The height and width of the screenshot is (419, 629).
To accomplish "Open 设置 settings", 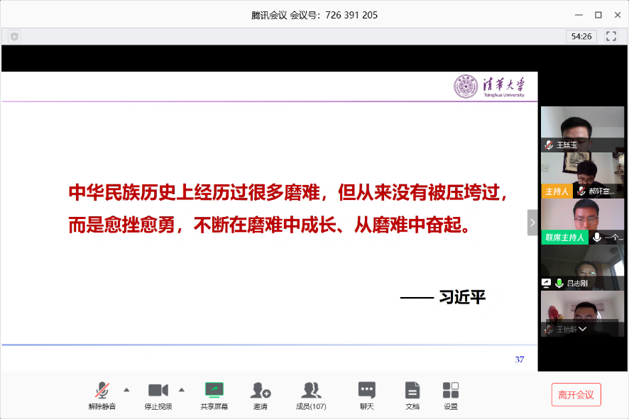I will click(x=451, y=391).
